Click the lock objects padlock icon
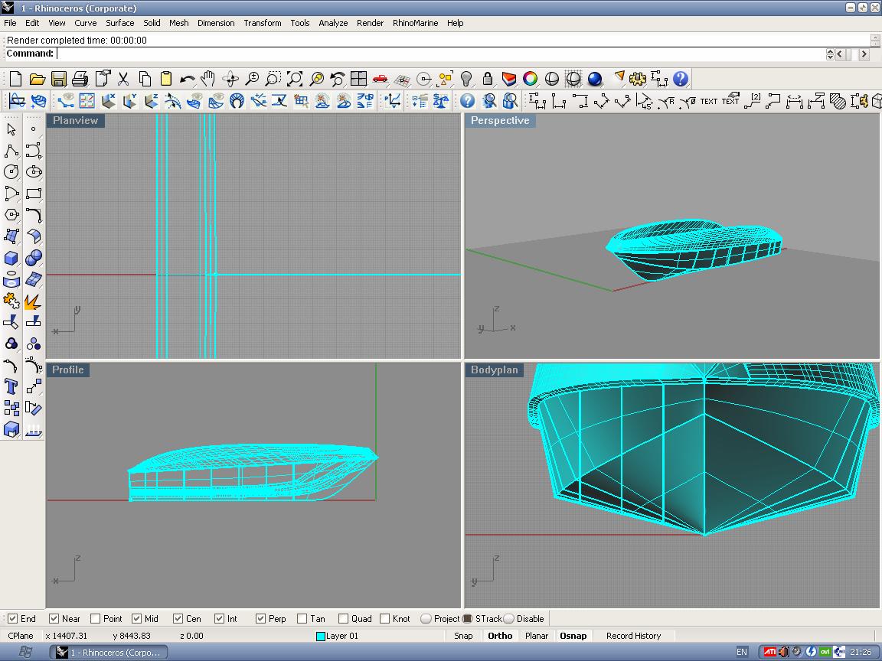Screen dimensions: 882x661 [487, 79]
